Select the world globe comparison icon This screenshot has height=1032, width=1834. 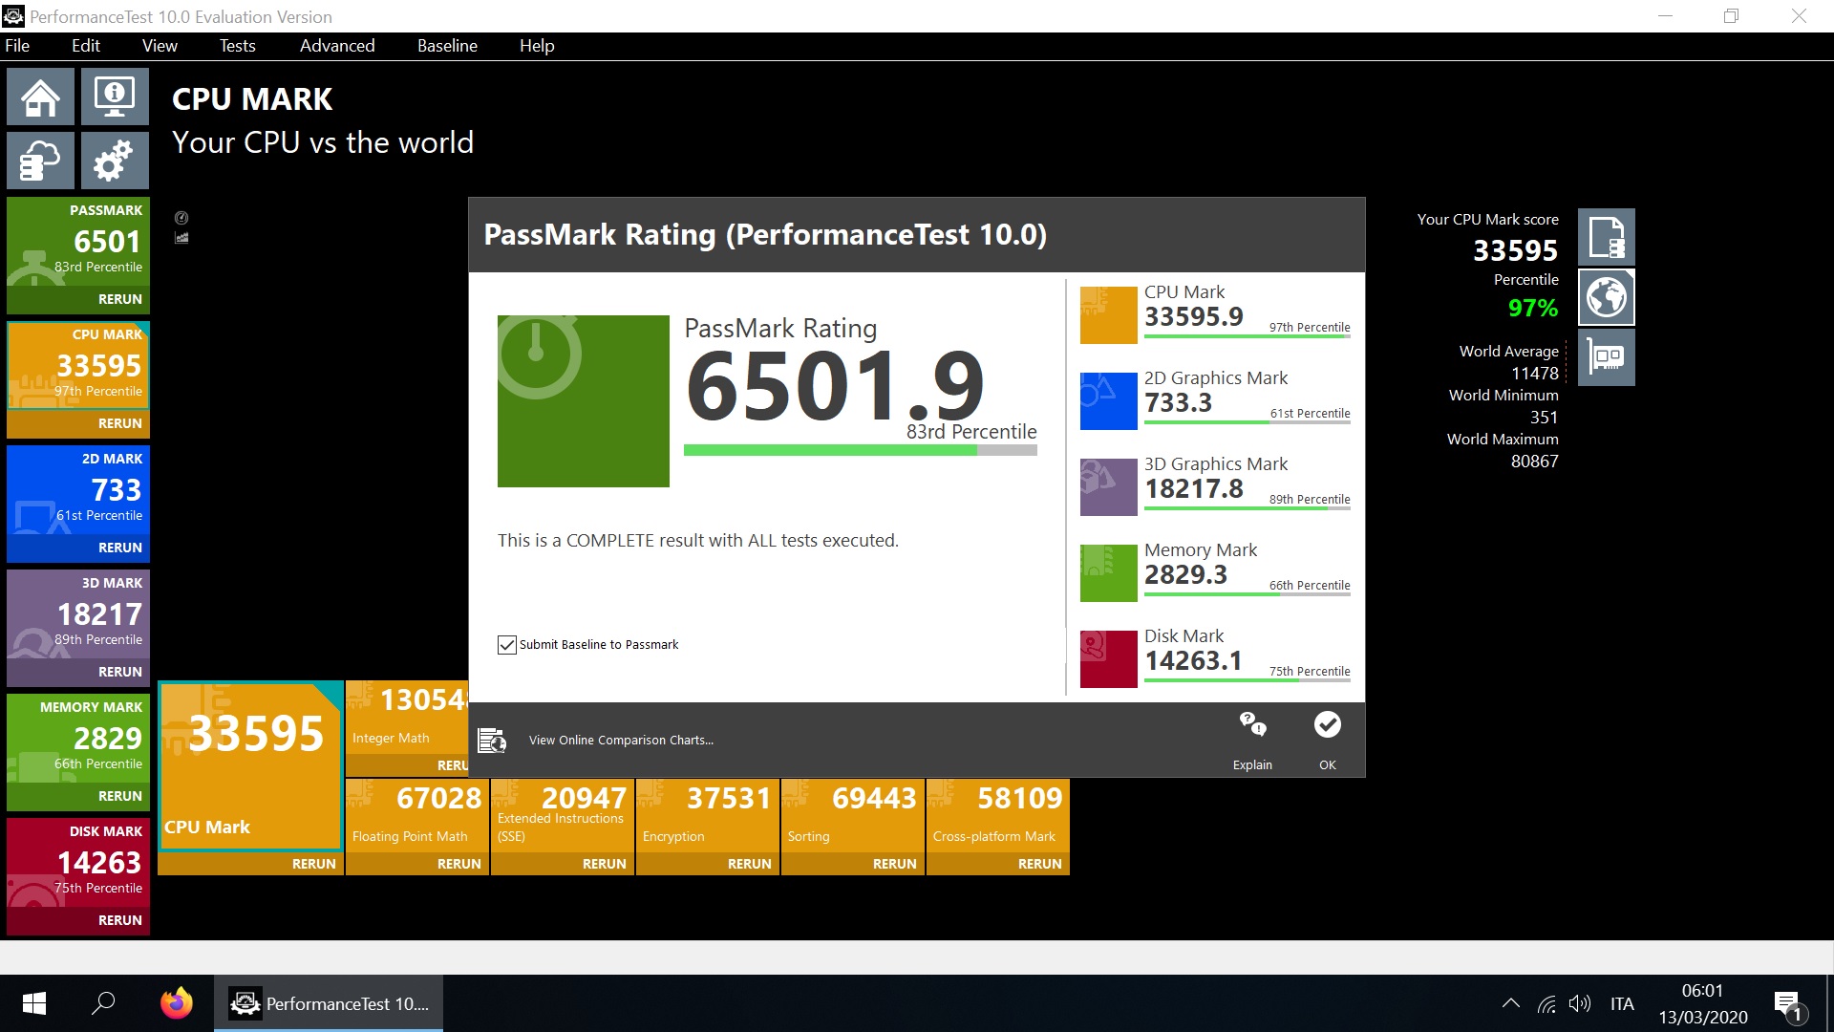tap(1606, 297)
